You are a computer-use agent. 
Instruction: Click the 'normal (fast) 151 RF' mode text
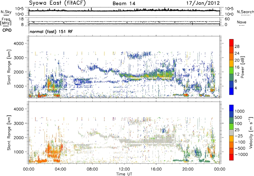pyautogui.click(x=51, y=31)
